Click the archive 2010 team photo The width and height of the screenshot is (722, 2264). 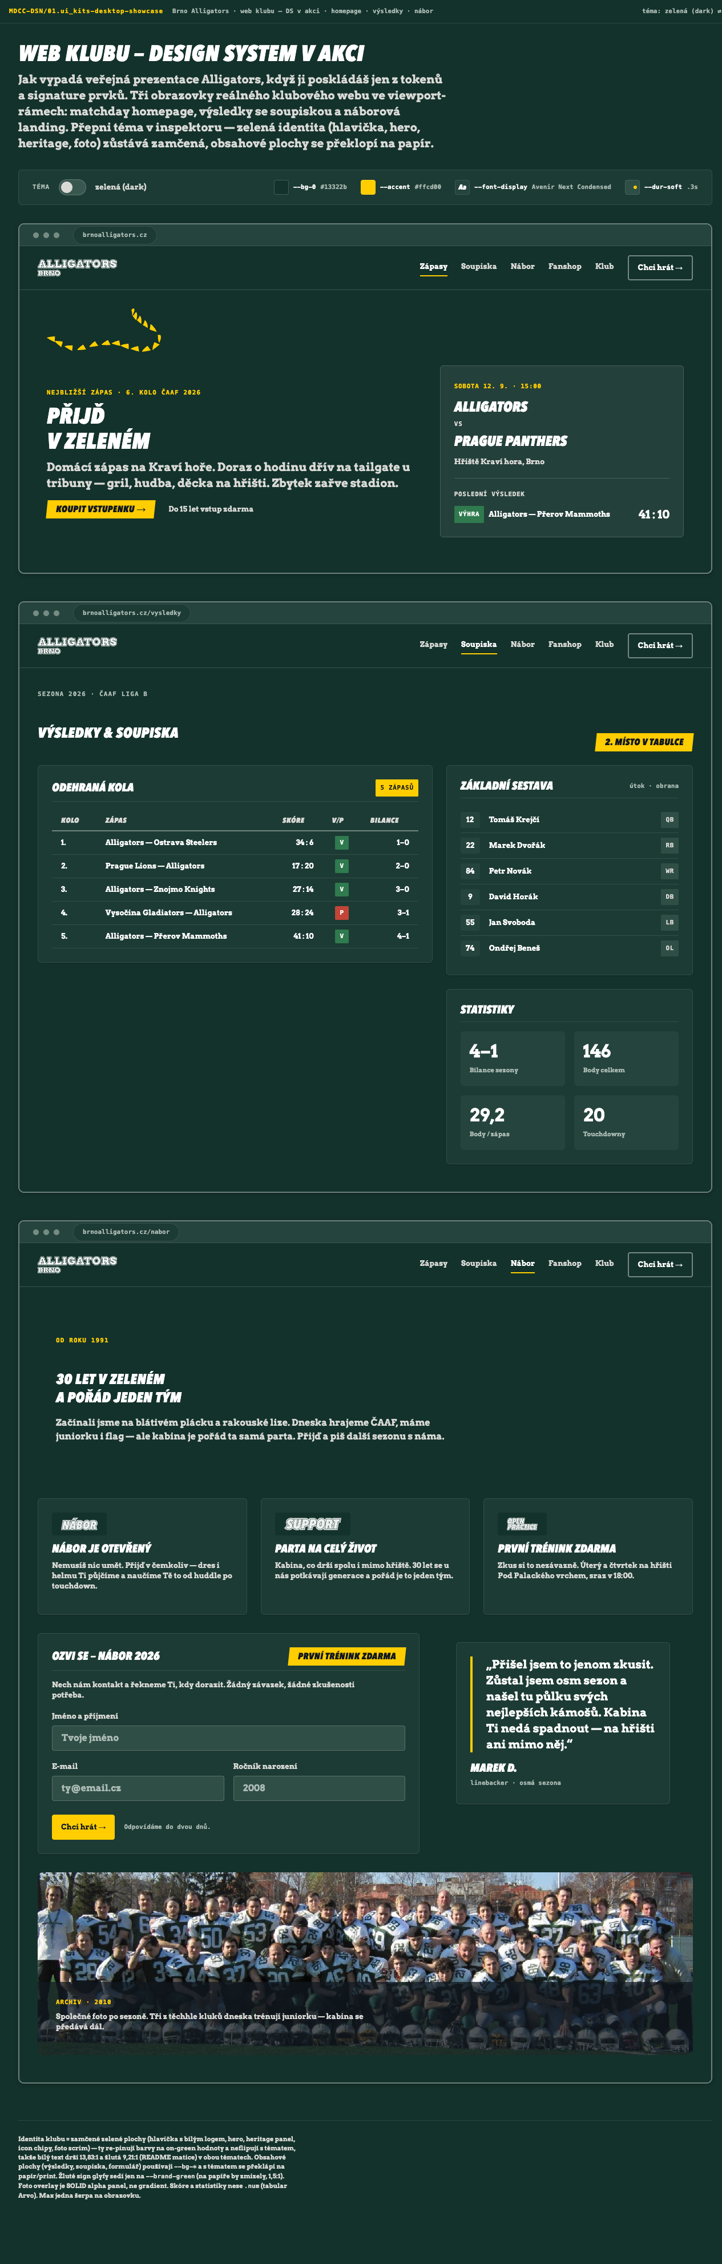[365, 1964]
